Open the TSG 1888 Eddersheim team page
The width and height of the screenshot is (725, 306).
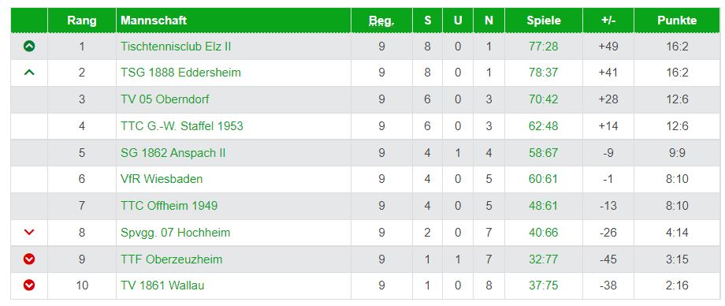(x=180, y=73)
